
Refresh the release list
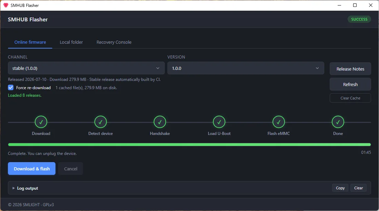tap(350, 84)
